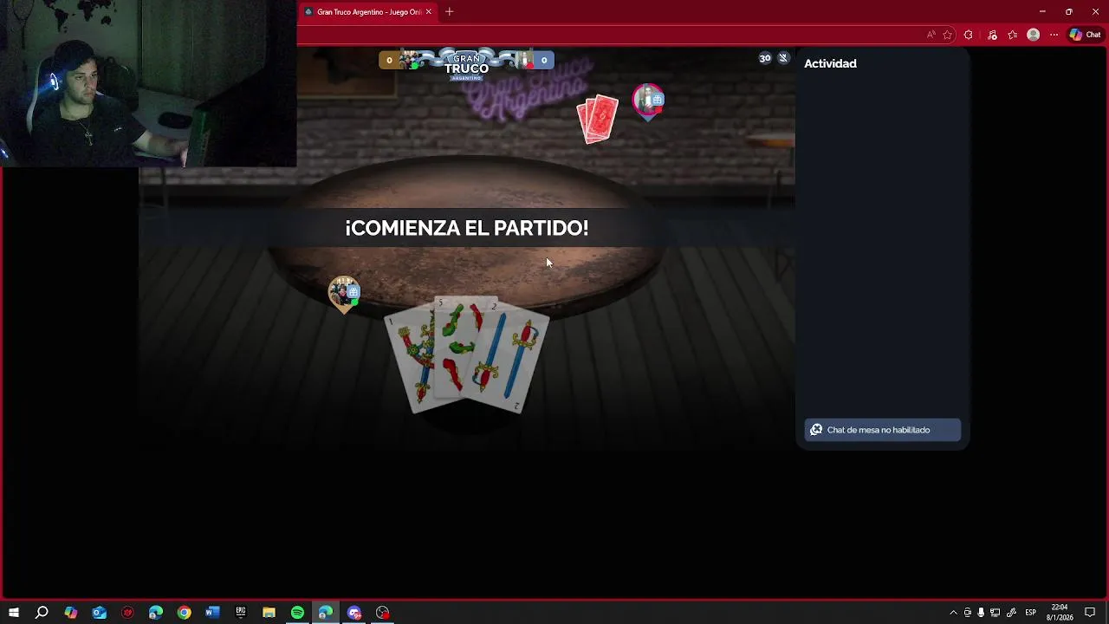
Task: Close the Gran Truco Argentino tab
Action: pos(428,12)
